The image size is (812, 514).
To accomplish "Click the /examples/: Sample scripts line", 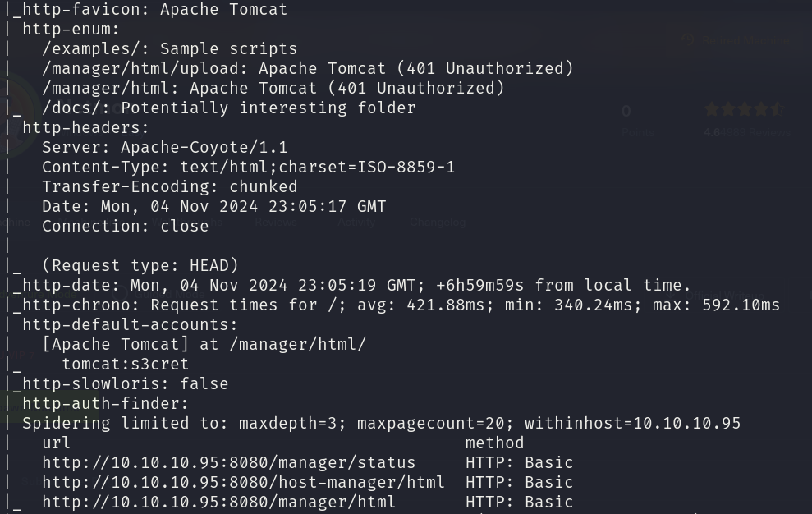I will point(170,48).
